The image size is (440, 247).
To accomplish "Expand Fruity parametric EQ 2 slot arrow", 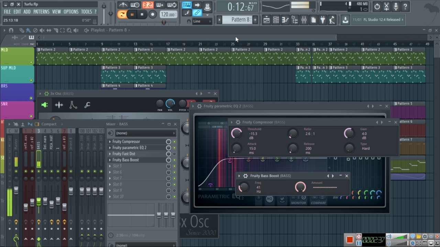I will coord(110,148).
